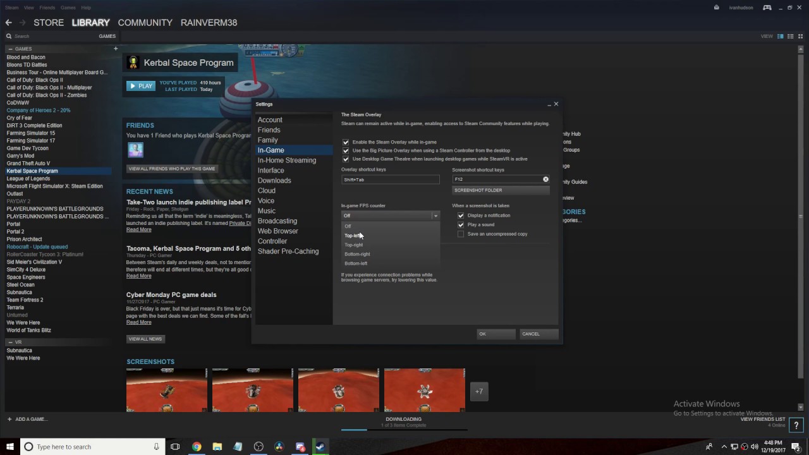Click VIEW ALL NEWS
The height and width of the screenshot is (455, 809).
145,339
